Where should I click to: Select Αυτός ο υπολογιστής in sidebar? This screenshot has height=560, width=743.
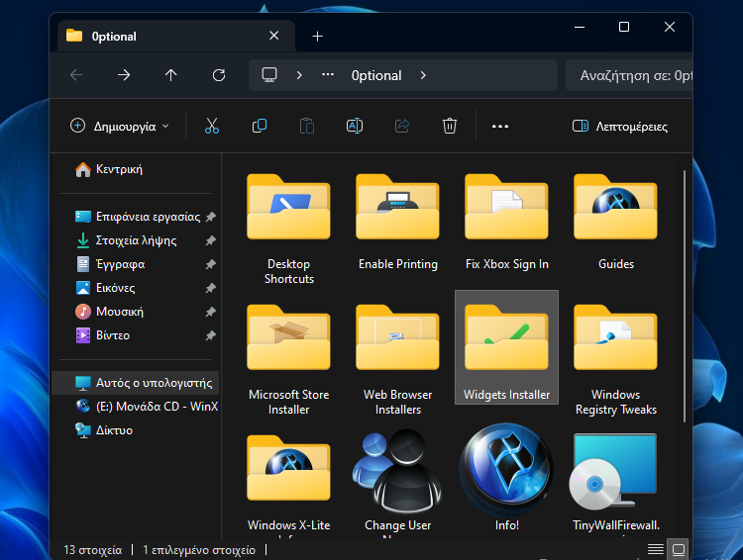click(x=136, y=383)
